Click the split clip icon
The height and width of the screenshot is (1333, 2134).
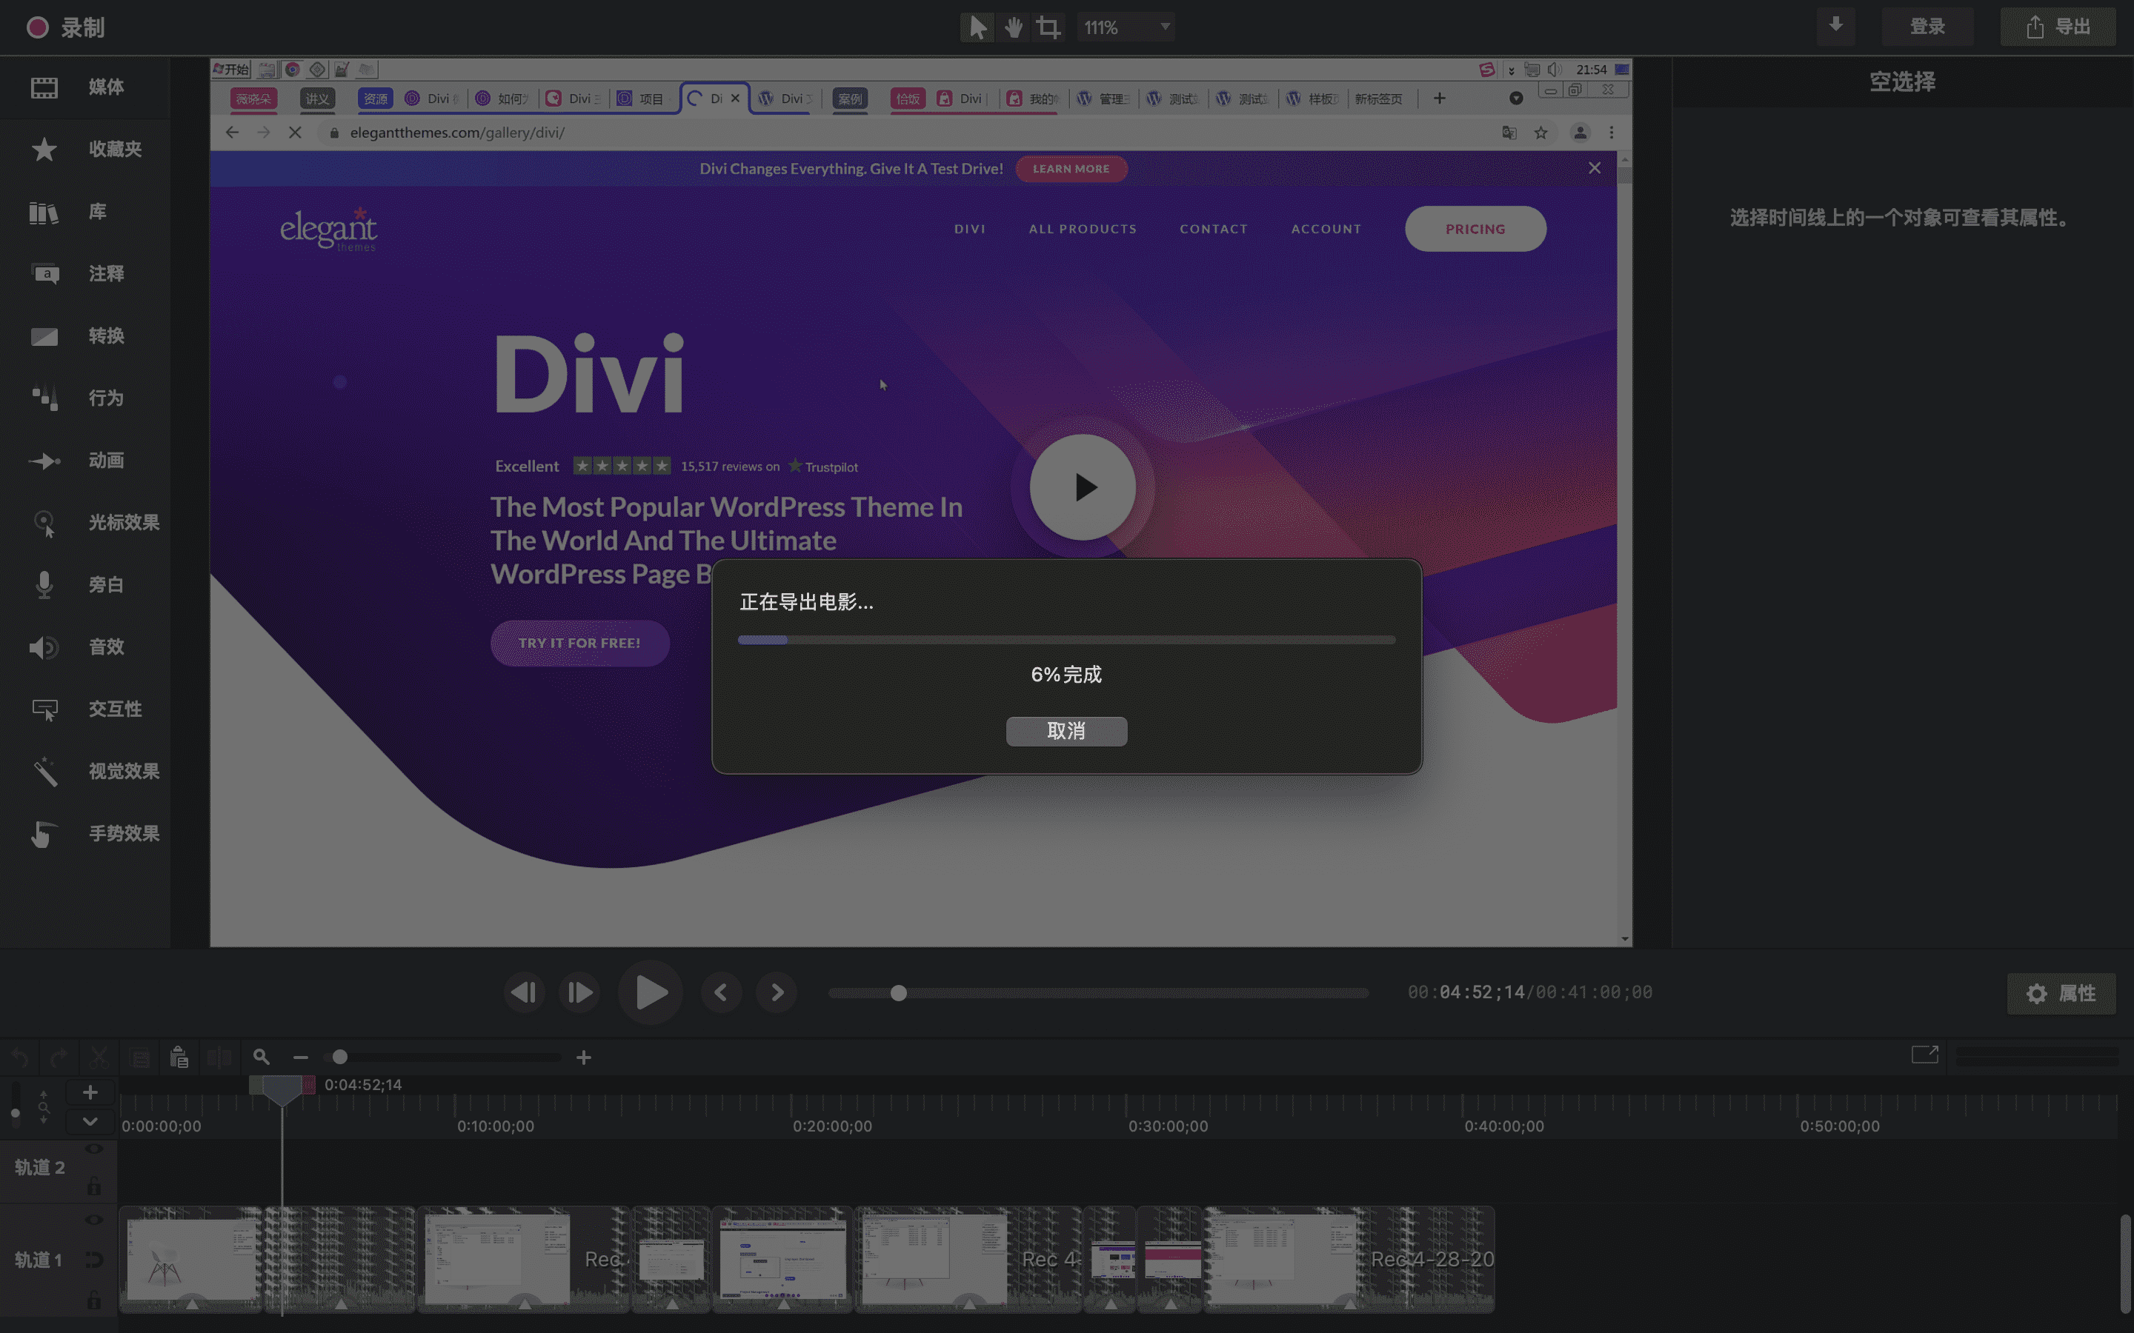[219, 1057]
